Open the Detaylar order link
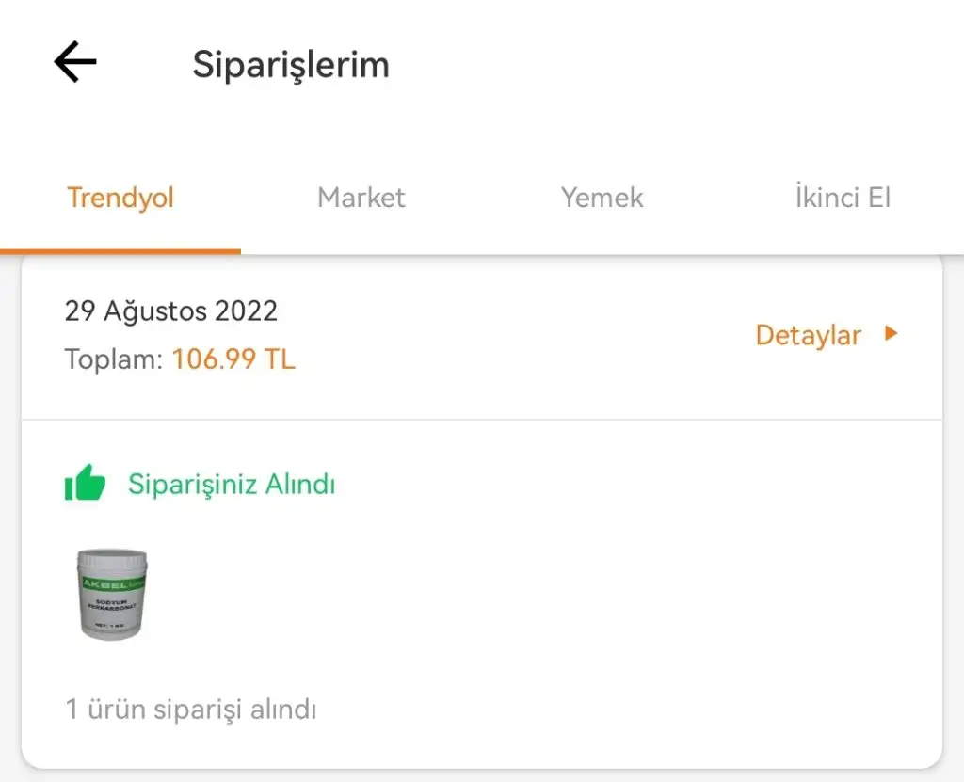The width and height of the screenshot is (964, 782). click(809, 335)
